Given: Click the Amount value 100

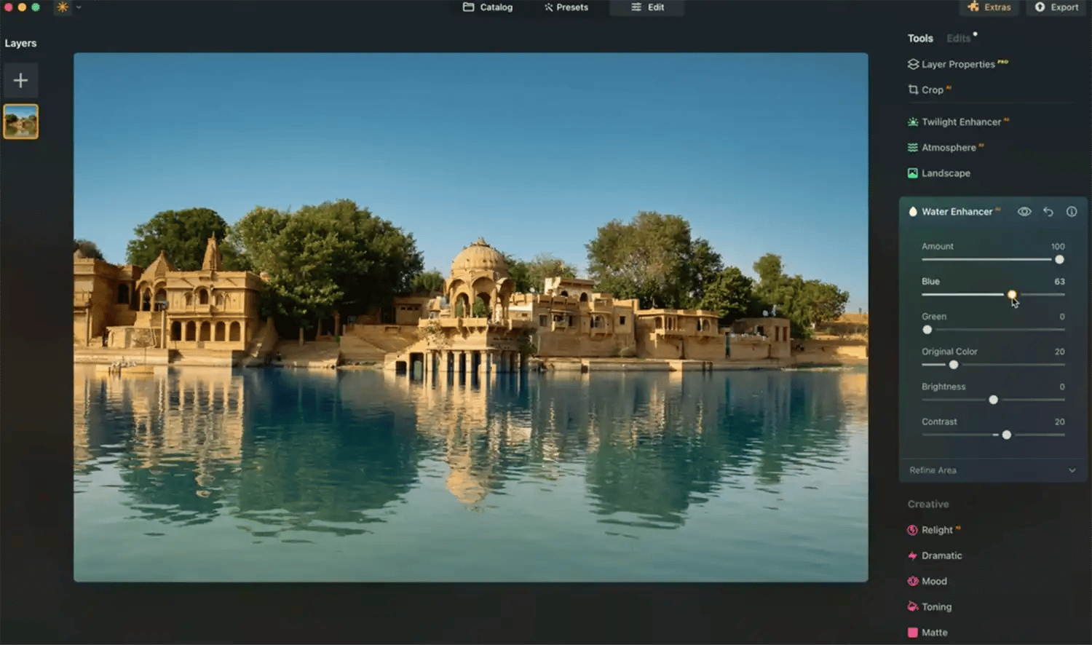Looking at the screenshot, I should [1058, 247].
